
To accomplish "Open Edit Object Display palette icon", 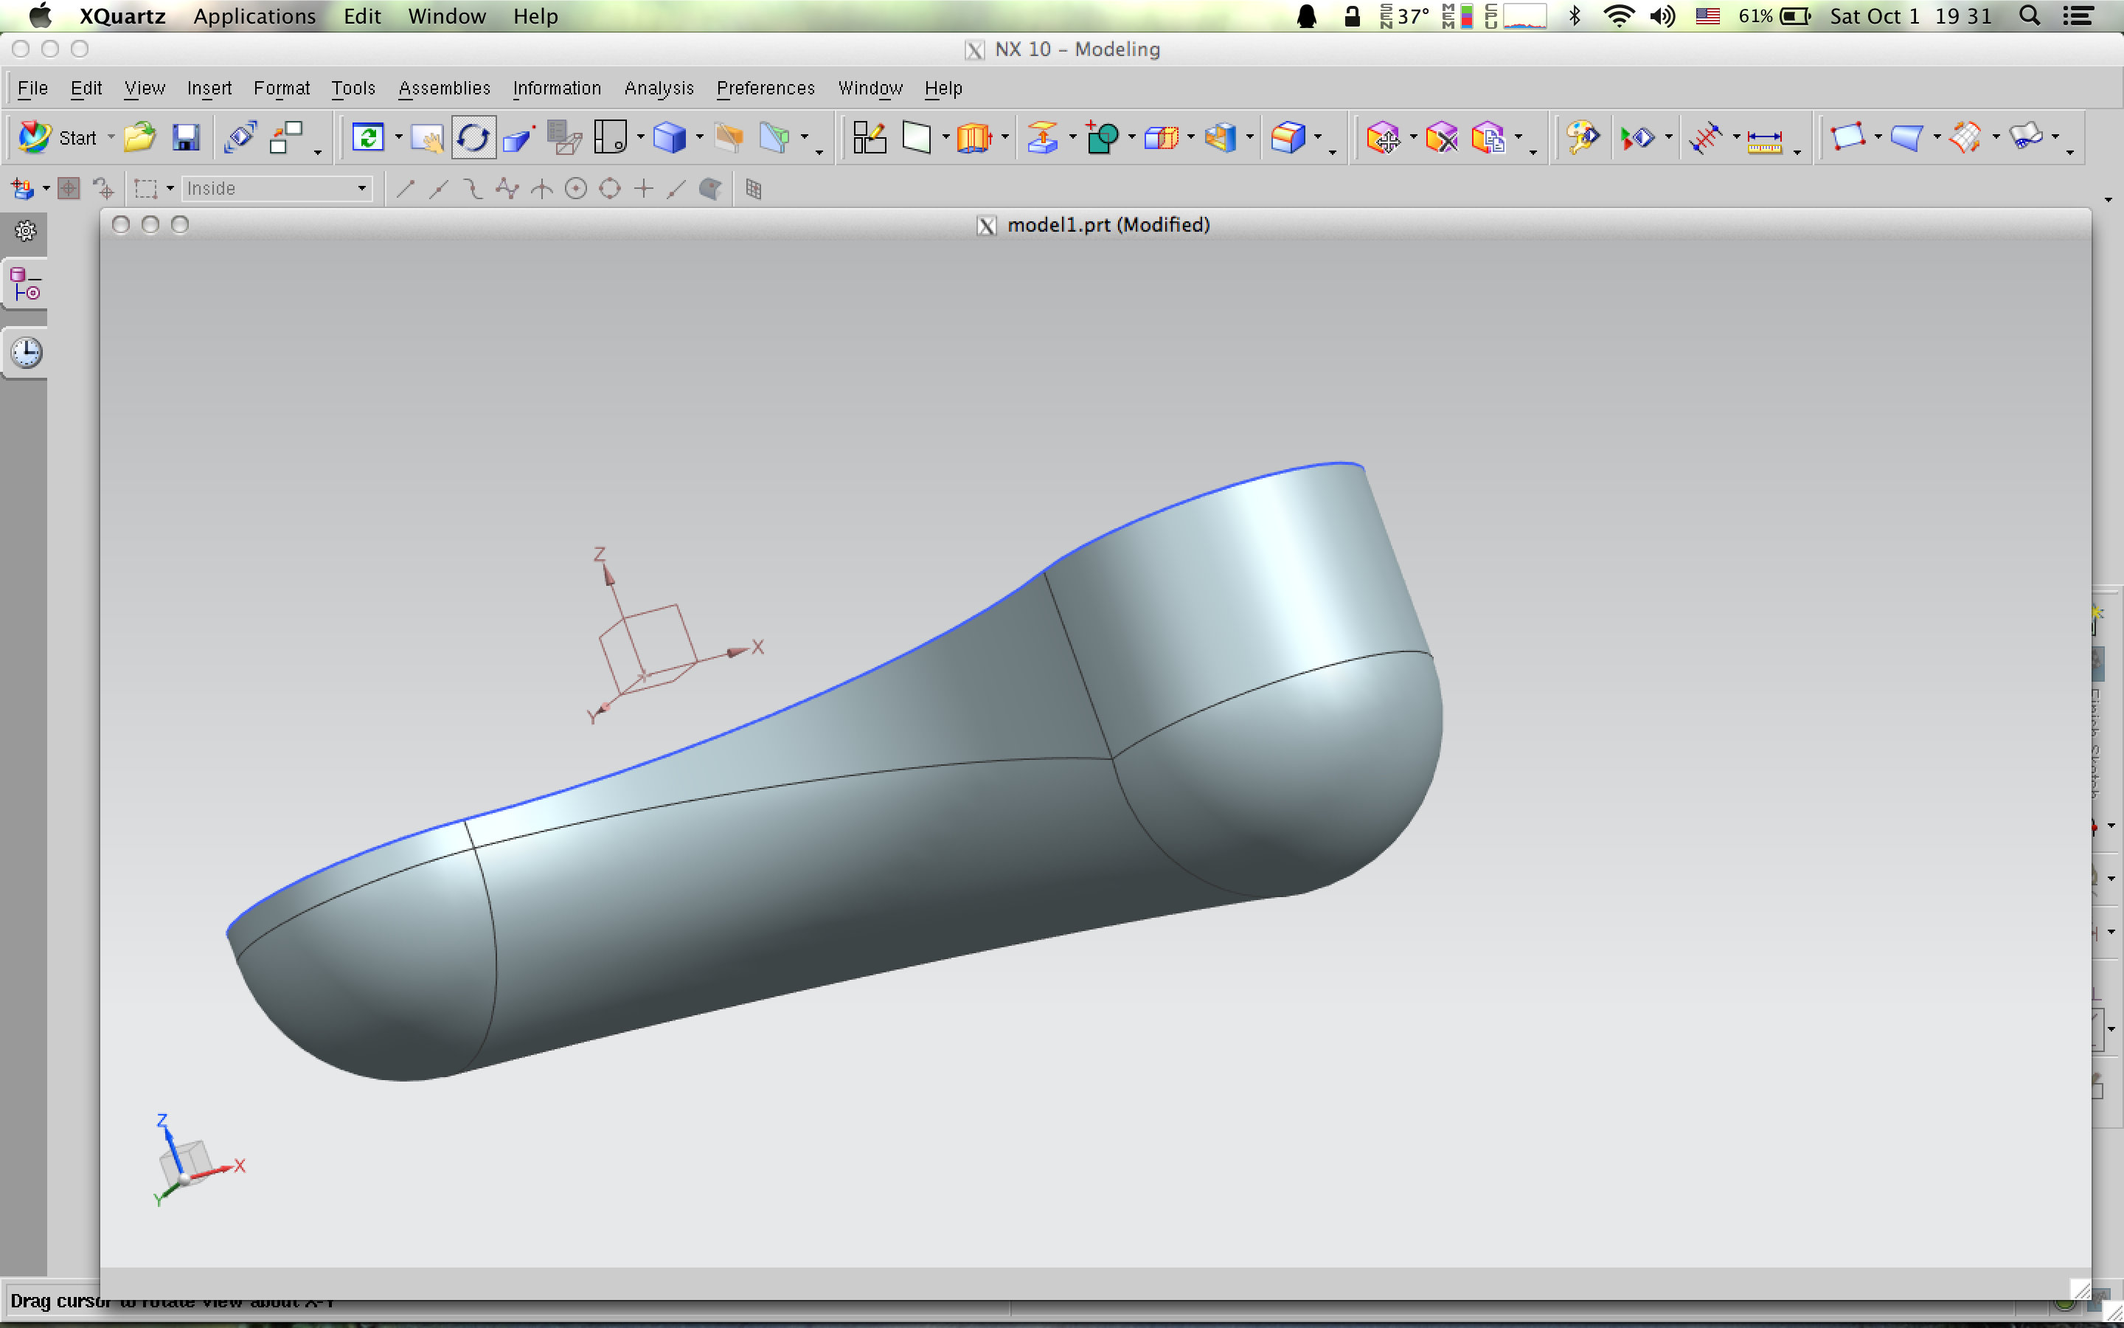I will (x=1583, y=138).
